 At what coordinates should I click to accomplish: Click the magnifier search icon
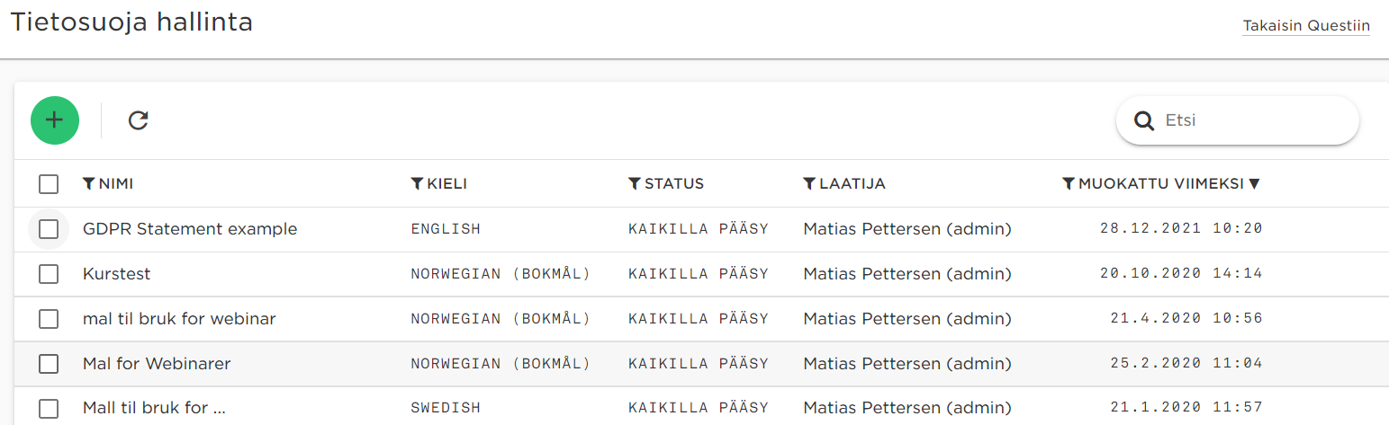(x=1144, y=120)
